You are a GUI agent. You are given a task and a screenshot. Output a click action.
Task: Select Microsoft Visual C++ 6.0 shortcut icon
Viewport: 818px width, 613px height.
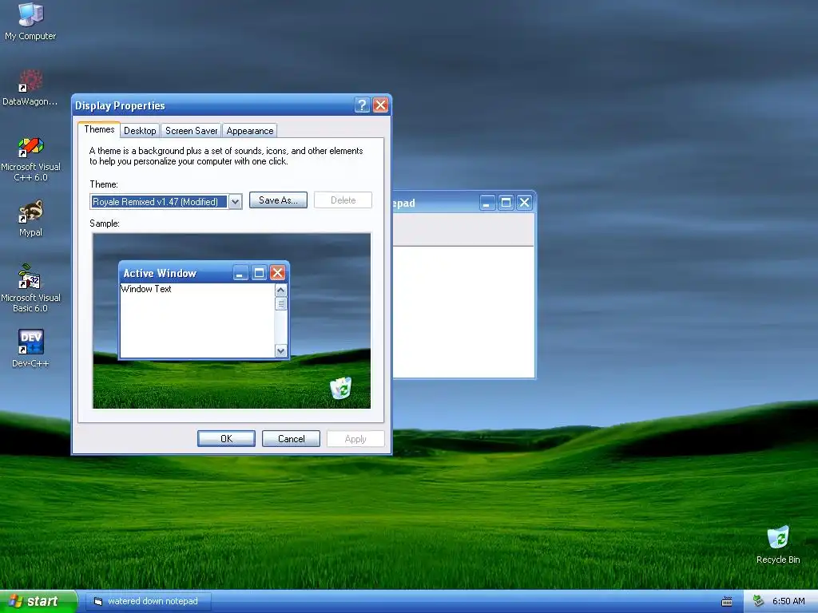click(x=30, y=159)
